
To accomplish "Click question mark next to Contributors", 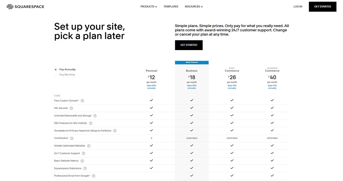I will [x=72, y=138].
